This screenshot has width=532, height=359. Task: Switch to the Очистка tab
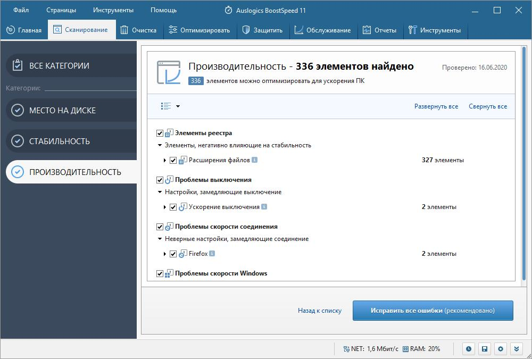coord(139,30)
